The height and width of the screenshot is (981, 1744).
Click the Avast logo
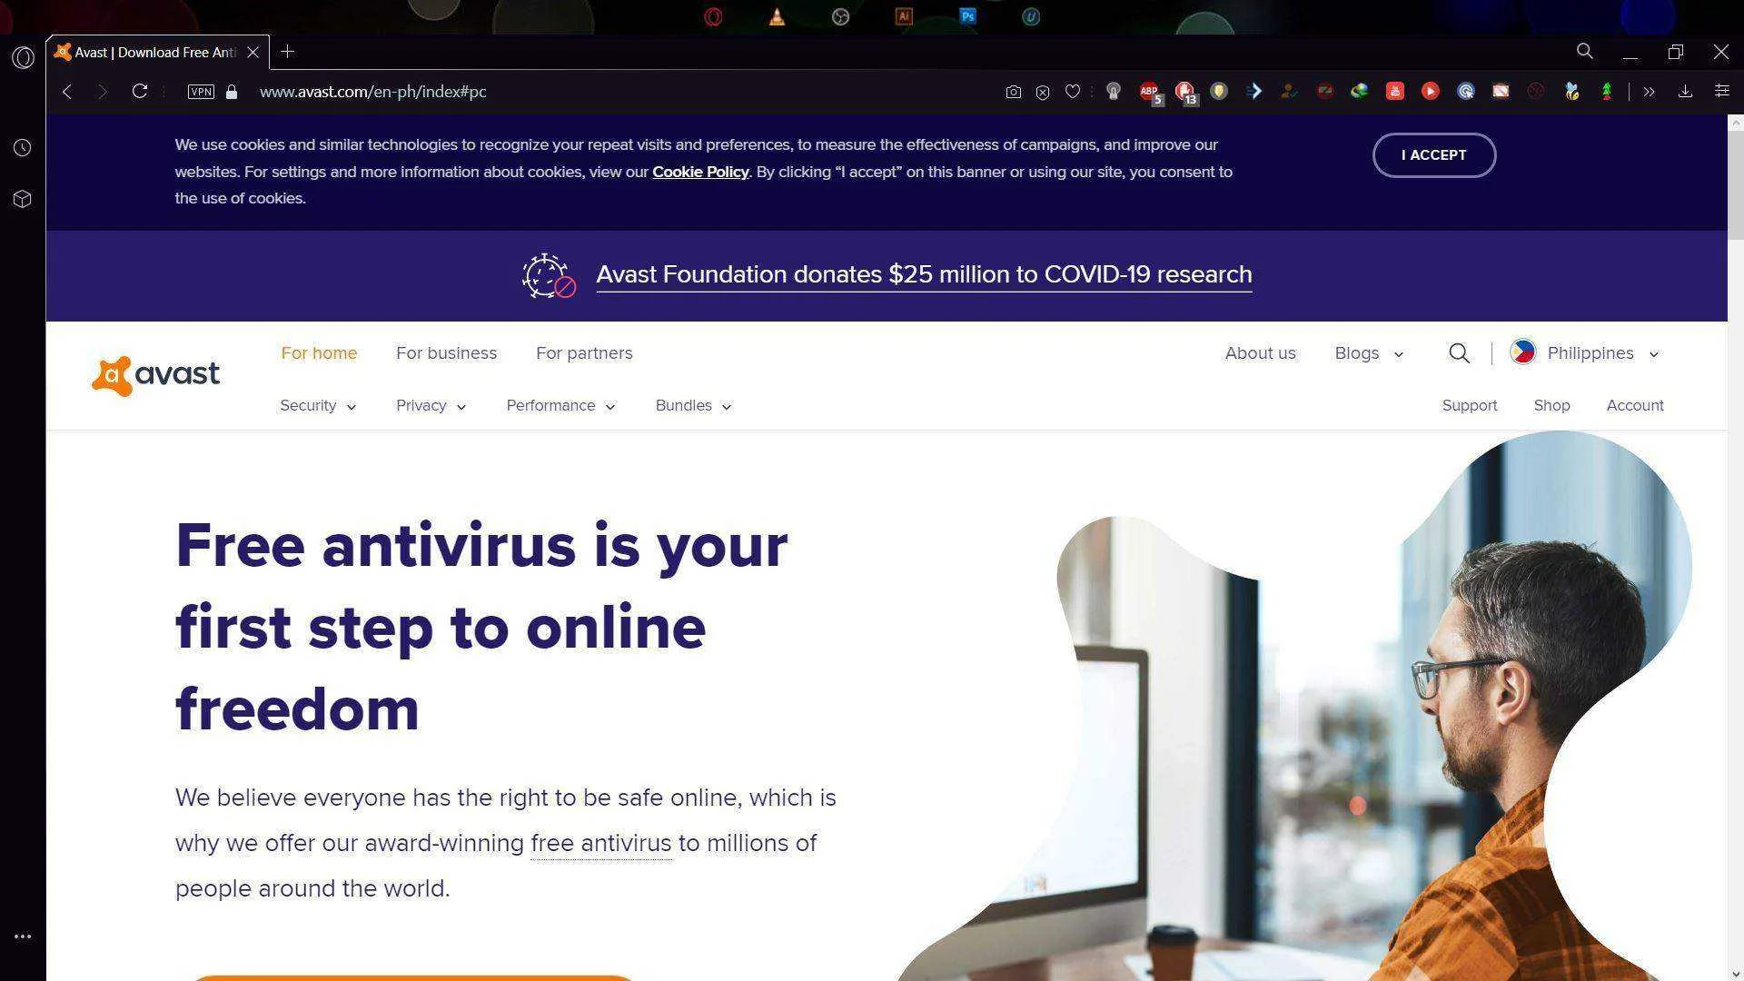(x=156, y=375)
